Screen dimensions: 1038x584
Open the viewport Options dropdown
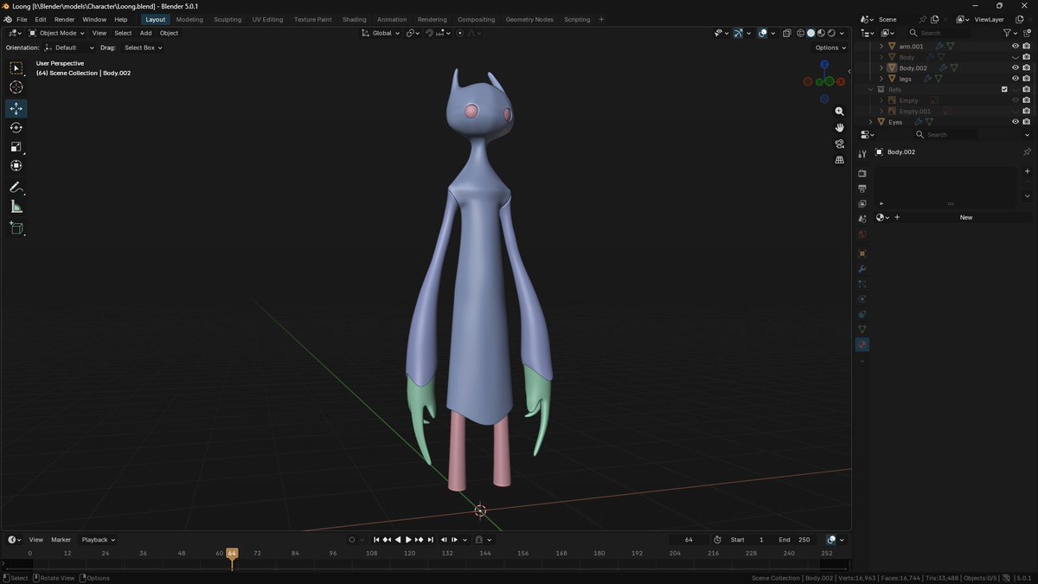pyautogui.click(x=830, y=48)
